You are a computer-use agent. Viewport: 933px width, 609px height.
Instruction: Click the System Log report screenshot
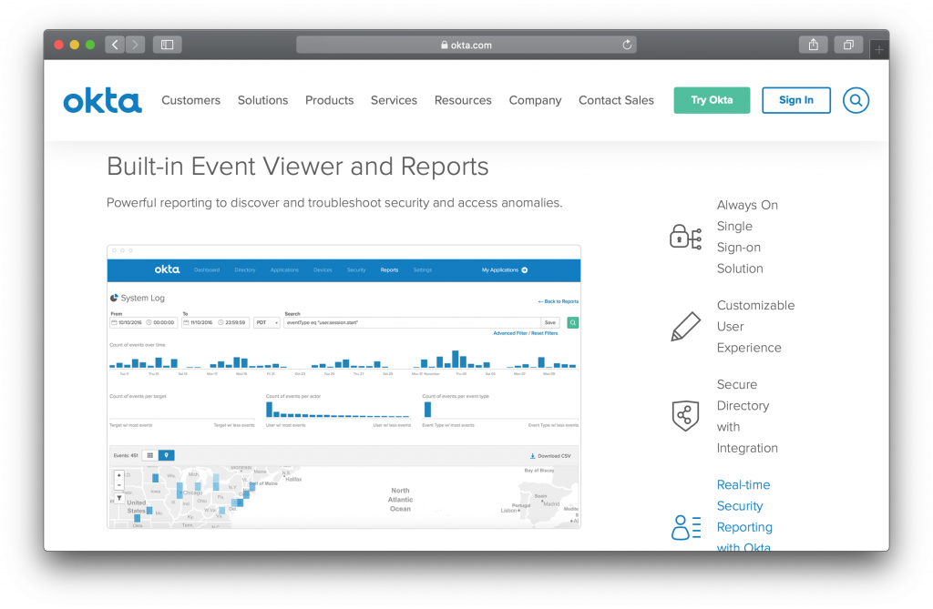(343, 387)
